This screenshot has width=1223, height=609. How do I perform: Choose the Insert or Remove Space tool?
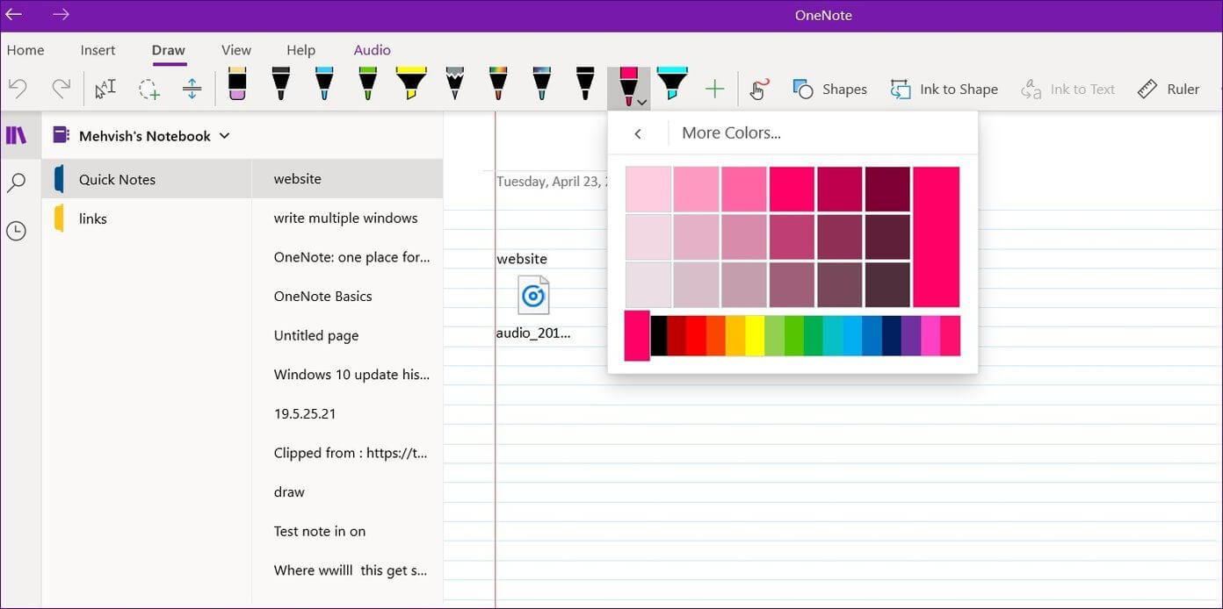tap(192, 89)
